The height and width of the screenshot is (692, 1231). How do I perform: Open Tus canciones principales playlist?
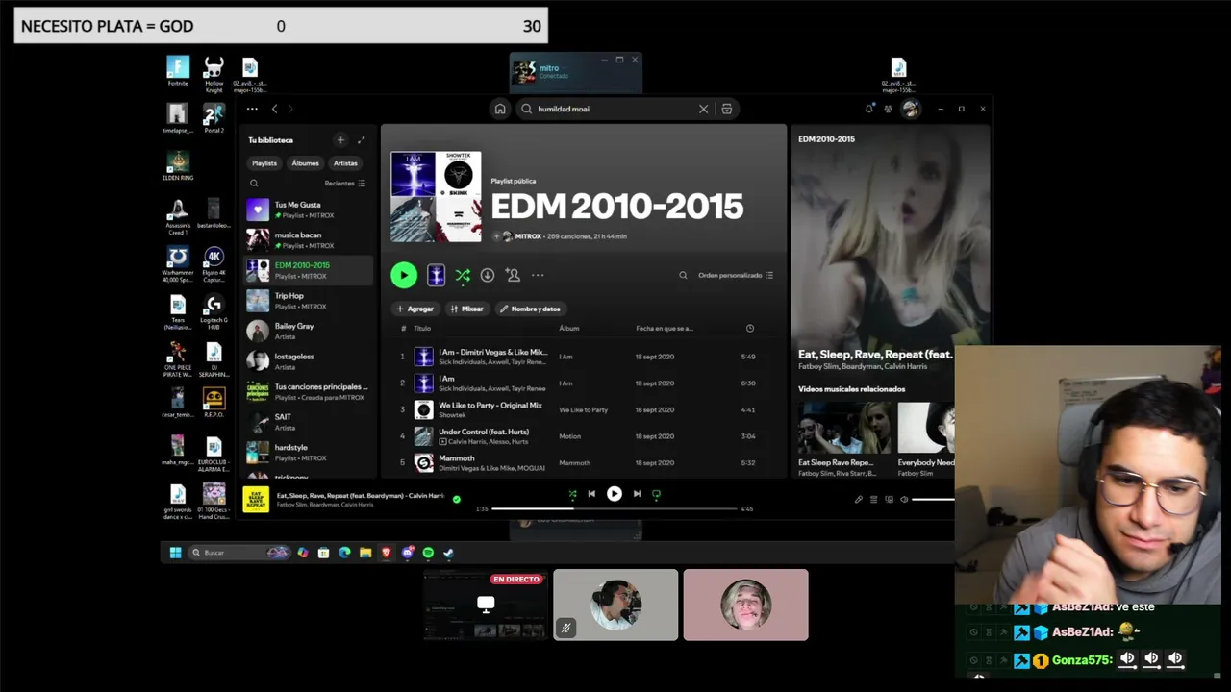(308, 391)
